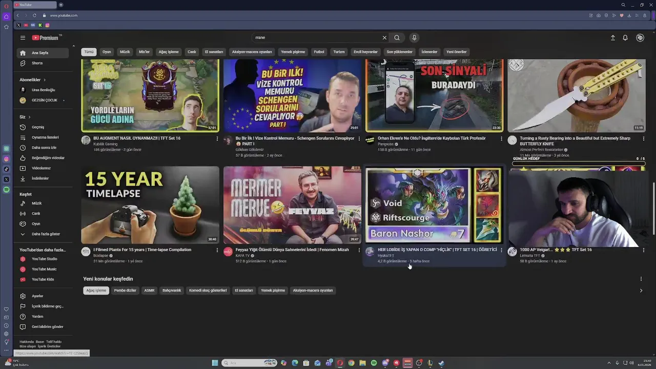Image resolution: width=656 pixels, height=369 pixels.
Task: Open YouTube Music link
Action: 42,269
